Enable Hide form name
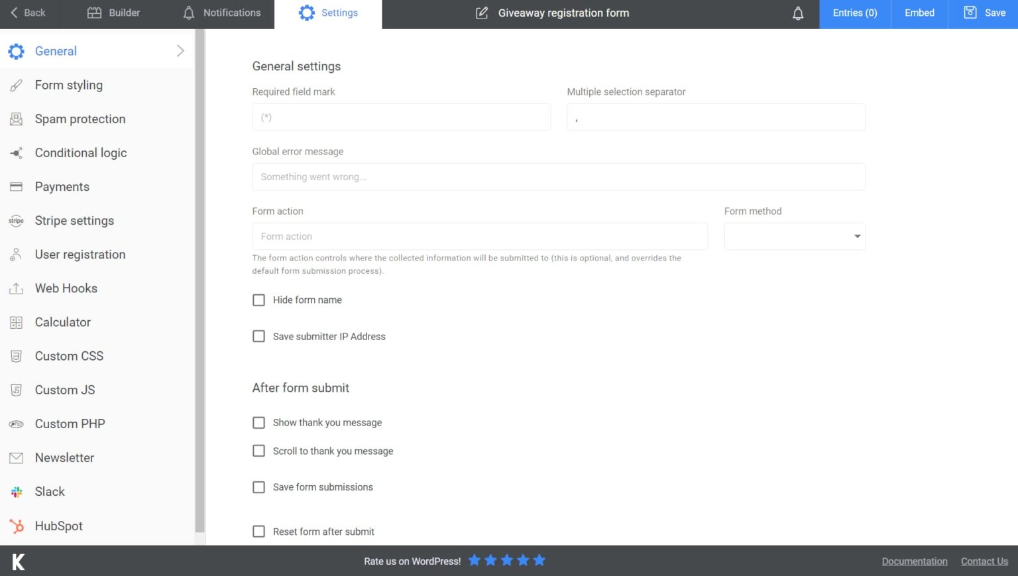Image resolution: width=1018 pixels, height=576 pixels. click(x=258, y=300)
